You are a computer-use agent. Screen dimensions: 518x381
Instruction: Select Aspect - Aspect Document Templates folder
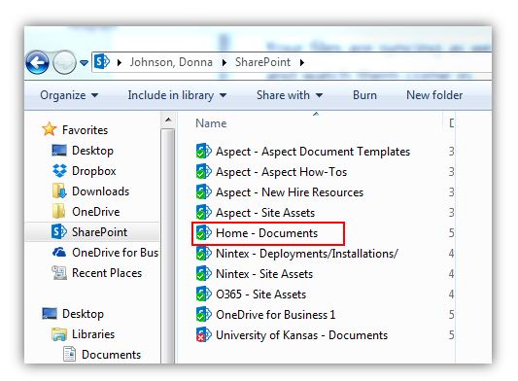click(x=313, y=152)
